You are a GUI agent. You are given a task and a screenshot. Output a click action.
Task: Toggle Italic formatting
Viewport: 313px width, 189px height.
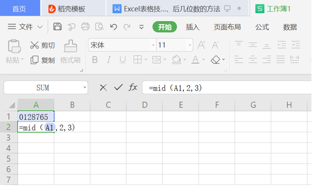tap(108, 59)
